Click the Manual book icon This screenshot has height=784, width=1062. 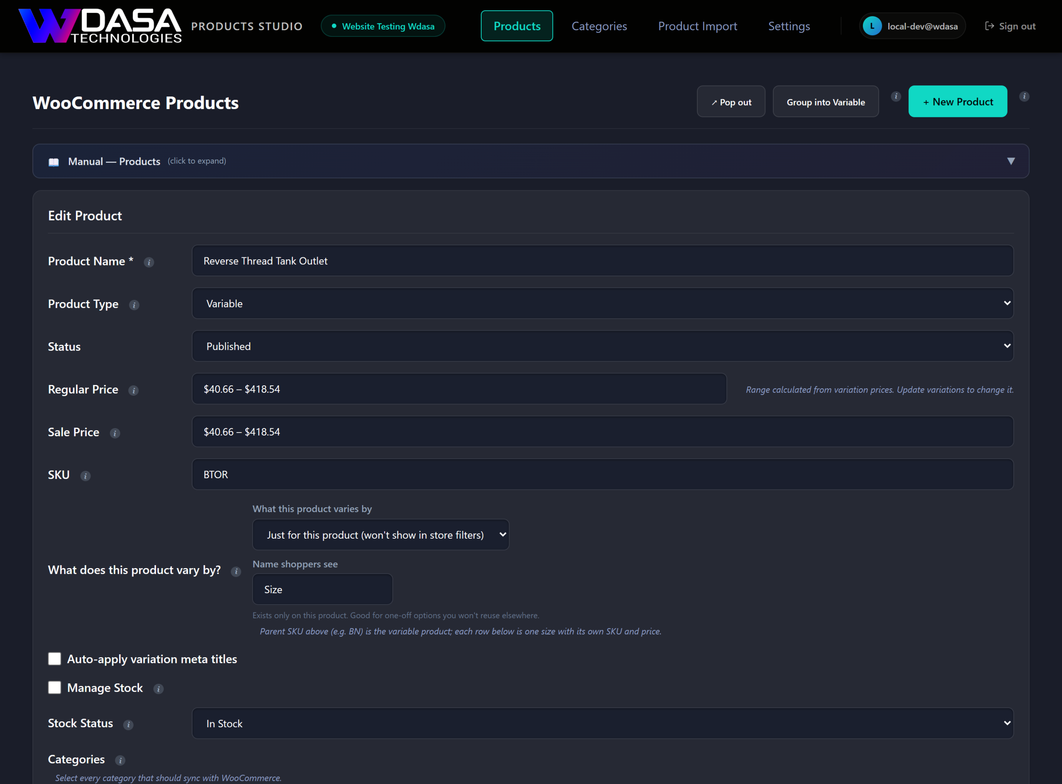54,162
